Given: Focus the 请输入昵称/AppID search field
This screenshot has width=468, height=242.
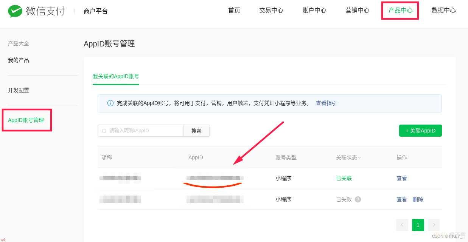Looking at the screenshot, I should click(140, 131).
